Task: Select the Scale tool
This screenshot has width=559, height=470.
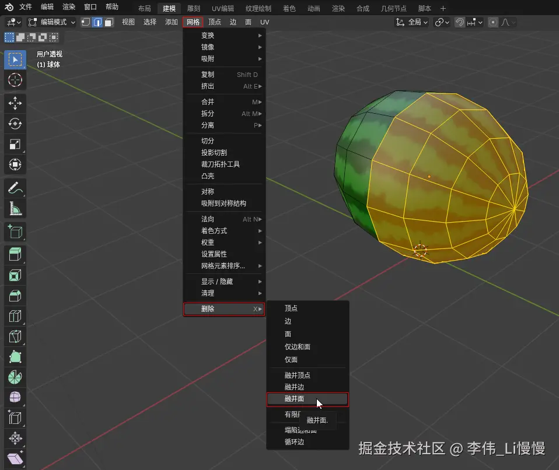Action: pyautogui.click(x=15, y=144)
